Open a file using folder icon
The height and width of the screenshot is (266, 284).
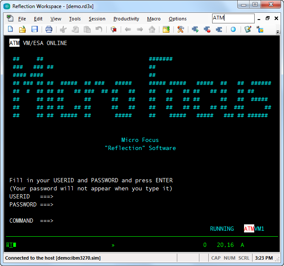click(22, 29)
